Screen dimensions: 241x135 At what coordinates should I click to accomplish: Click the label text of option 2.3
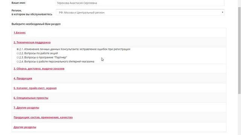point(43,57)
